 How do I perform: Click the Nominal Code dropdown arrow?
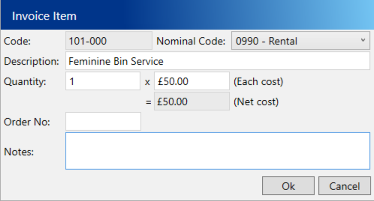(362, 41)
